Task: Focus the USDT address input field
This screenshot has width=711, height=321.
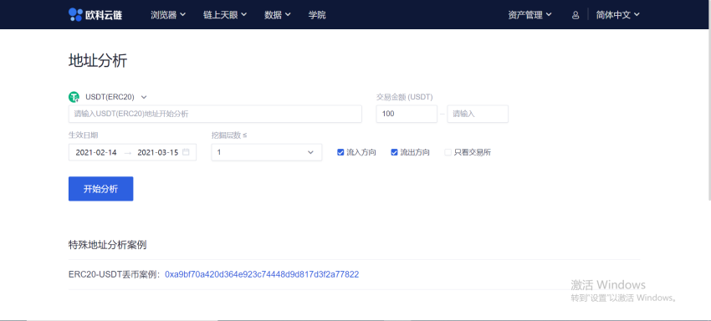Action: (215, 114)
